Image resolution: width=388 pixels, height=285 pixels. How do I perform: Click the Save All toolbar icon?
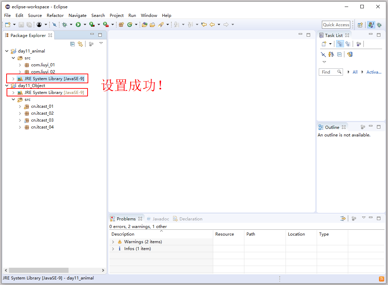[x=29, y=25]
